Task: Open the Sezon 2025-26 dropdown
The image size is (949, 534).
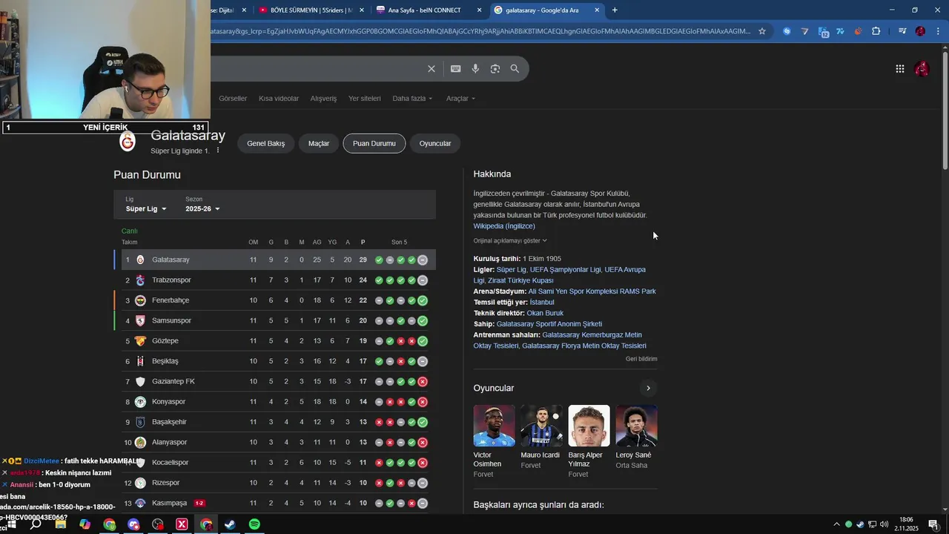Action: (x=202, y=209)
